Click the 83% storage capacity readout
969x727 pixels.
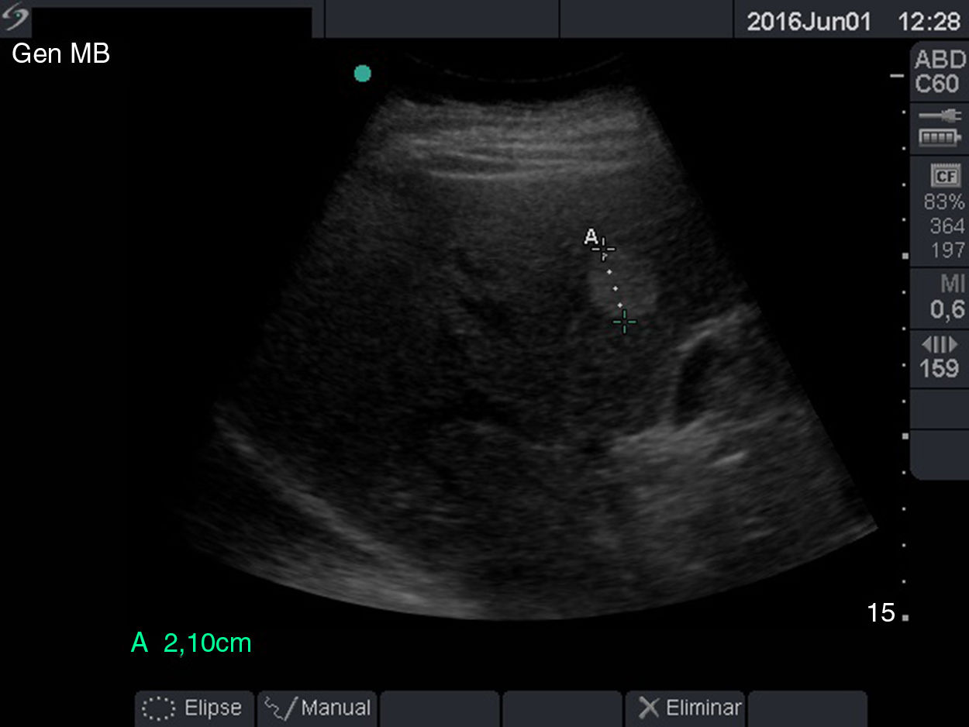click(x=944, y=202)
